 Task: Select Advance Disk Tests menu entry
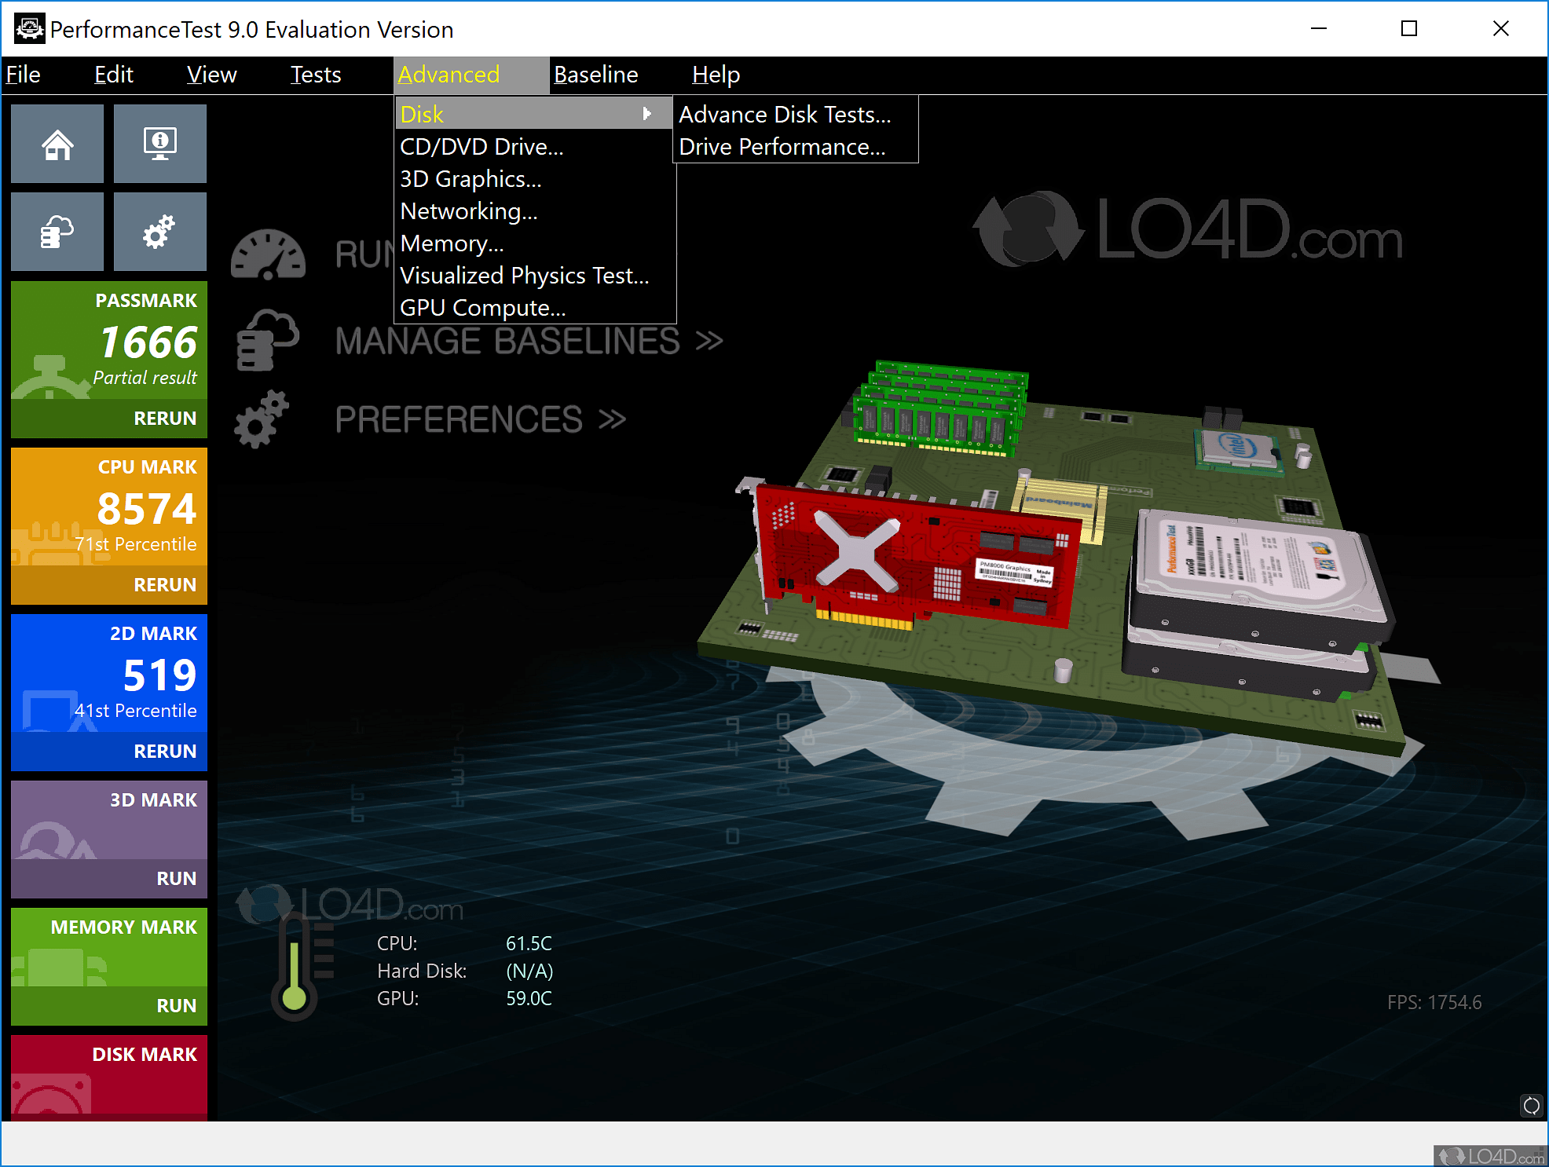tap(784, 115)
